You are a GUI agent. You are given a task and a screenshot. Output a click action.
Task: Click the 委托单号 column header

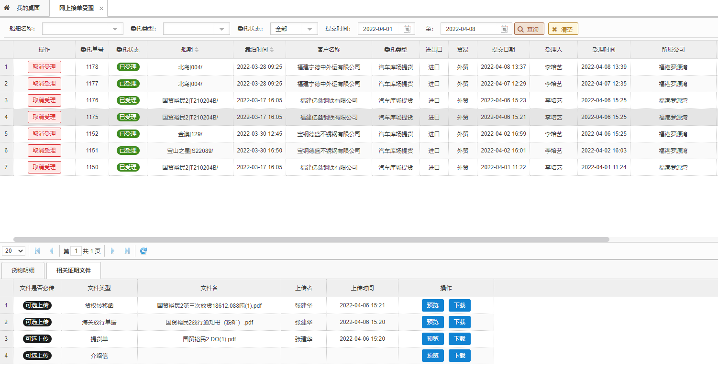(92, 50)
